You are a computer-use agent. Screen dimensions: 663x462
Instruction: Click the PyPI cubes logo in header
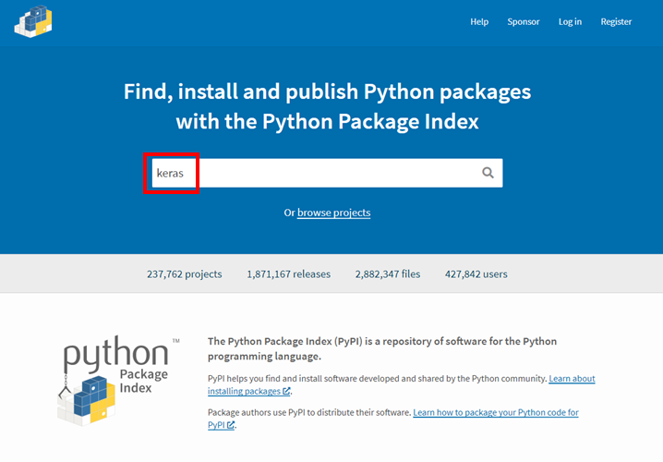33,21
